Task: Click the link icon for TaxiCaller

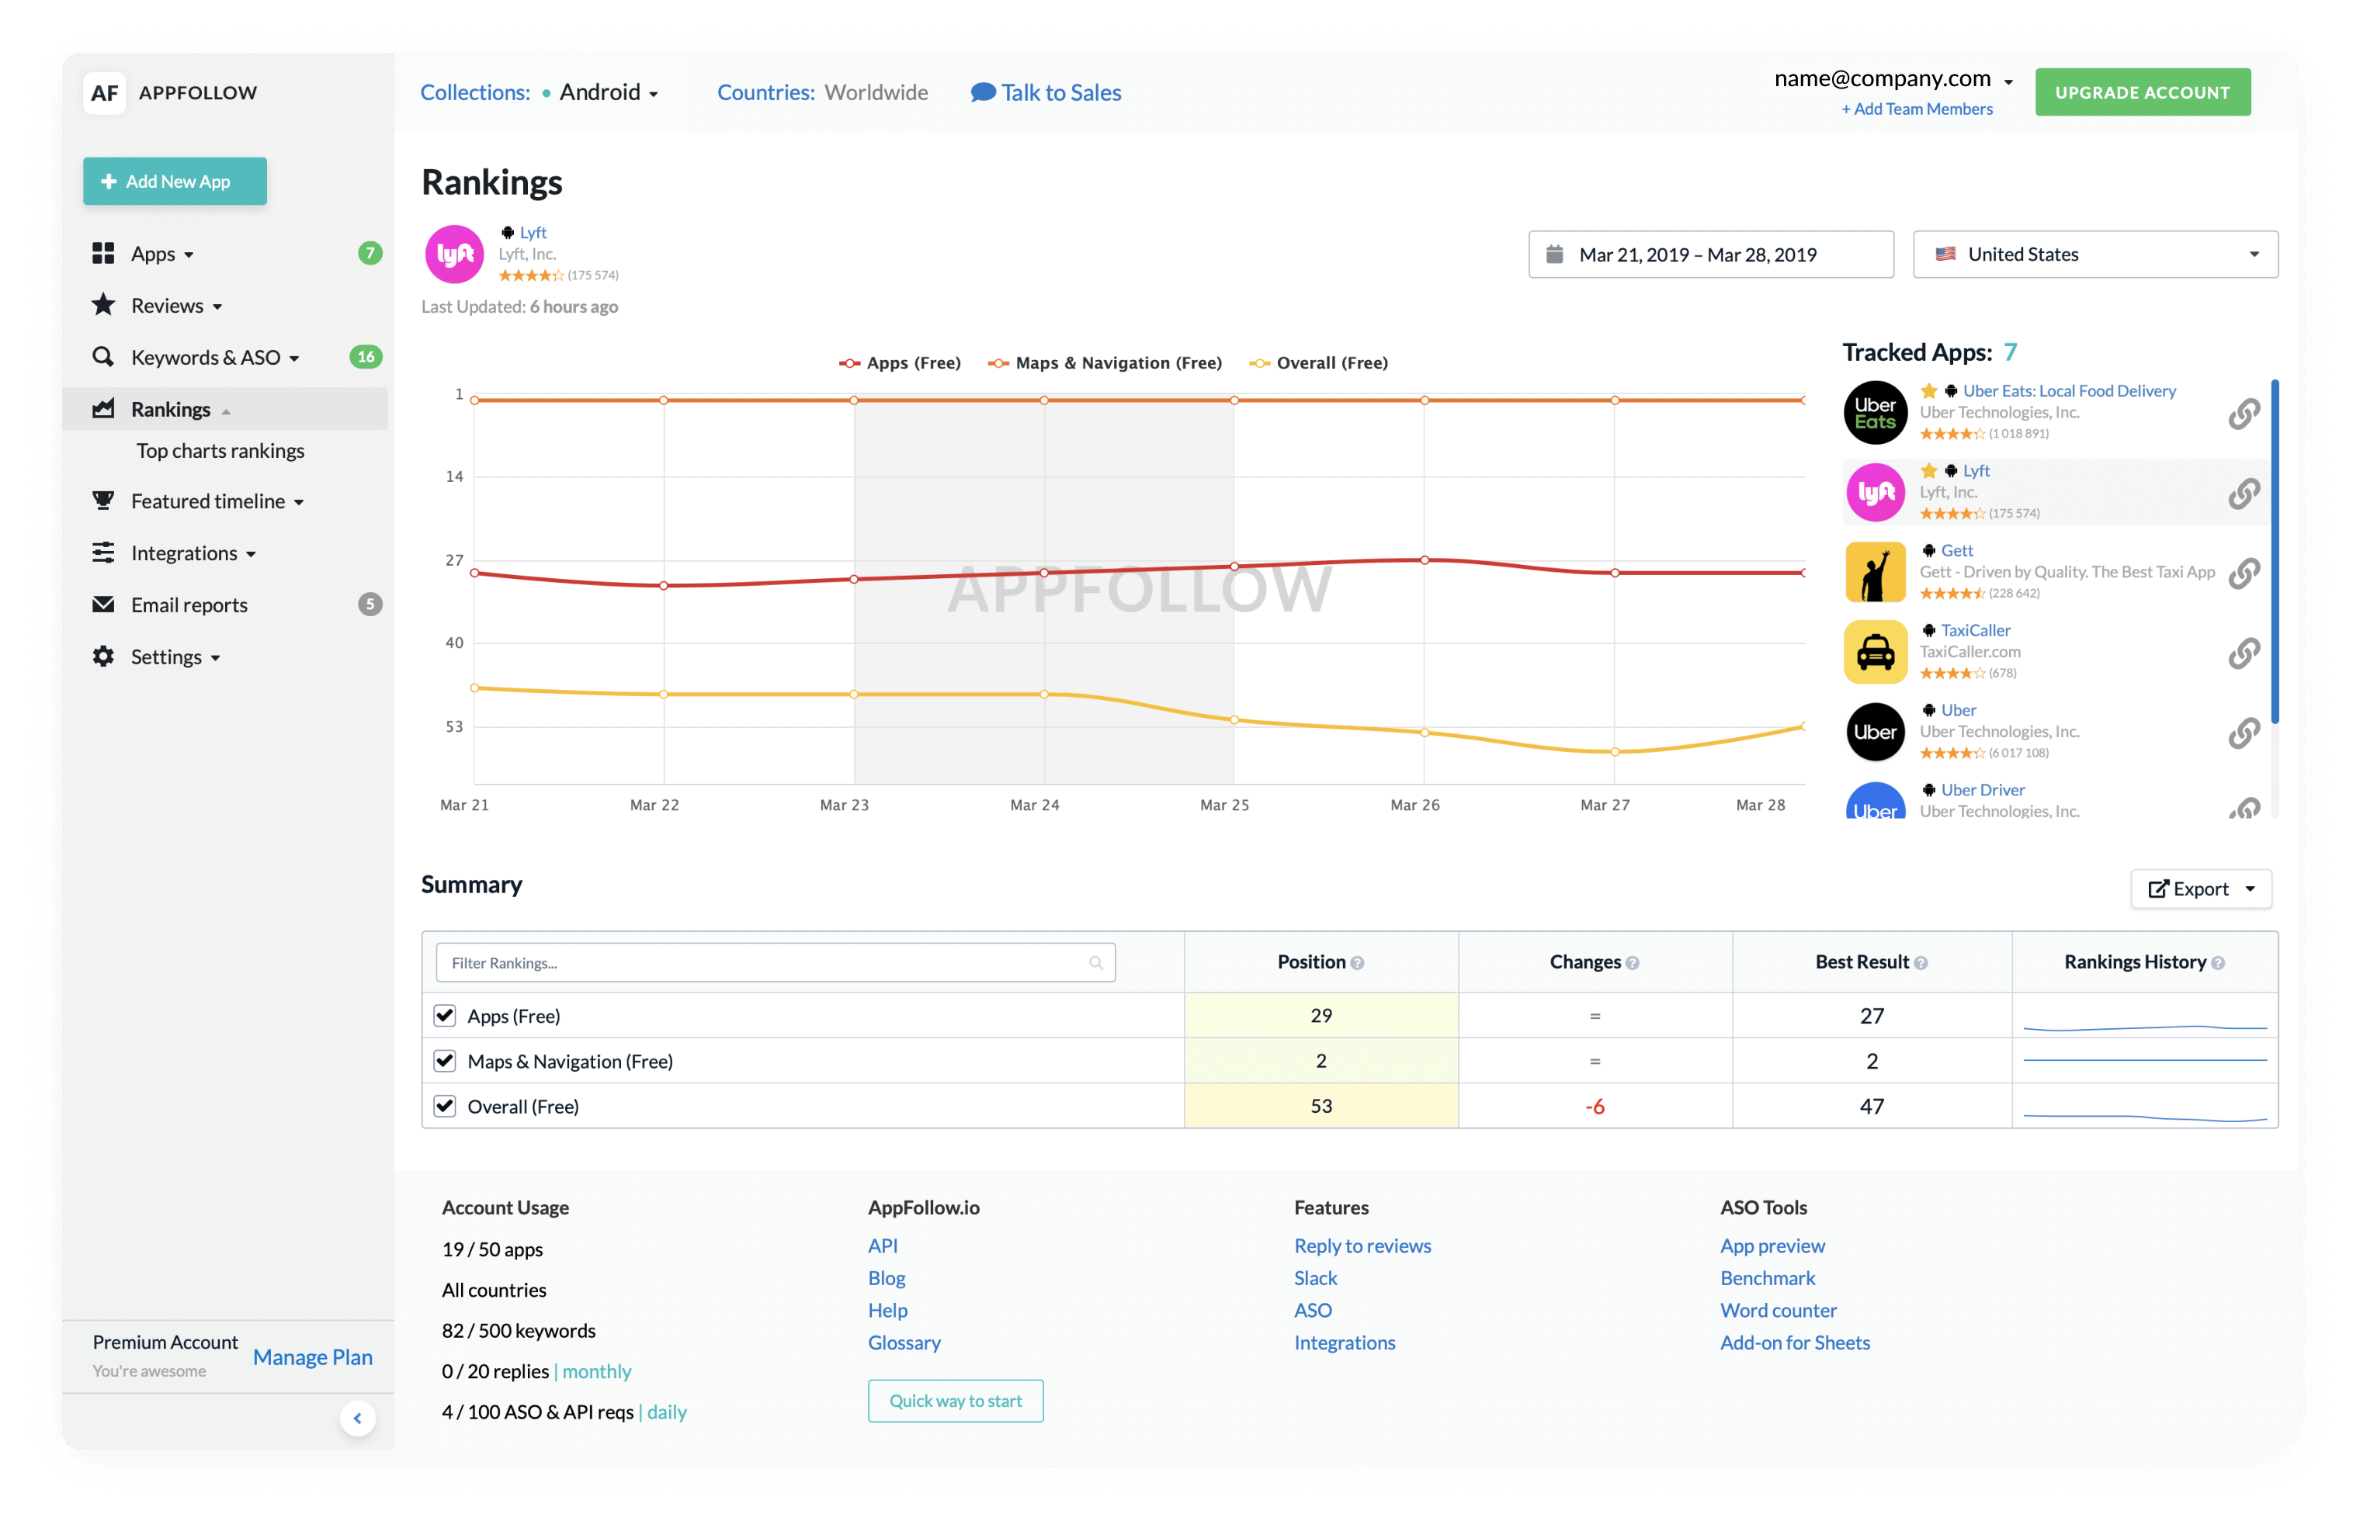Action: click(2243, 654)
